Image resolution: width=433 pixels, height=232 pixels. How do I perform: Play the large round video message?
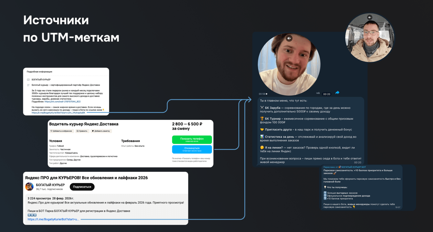pos(289,65)
